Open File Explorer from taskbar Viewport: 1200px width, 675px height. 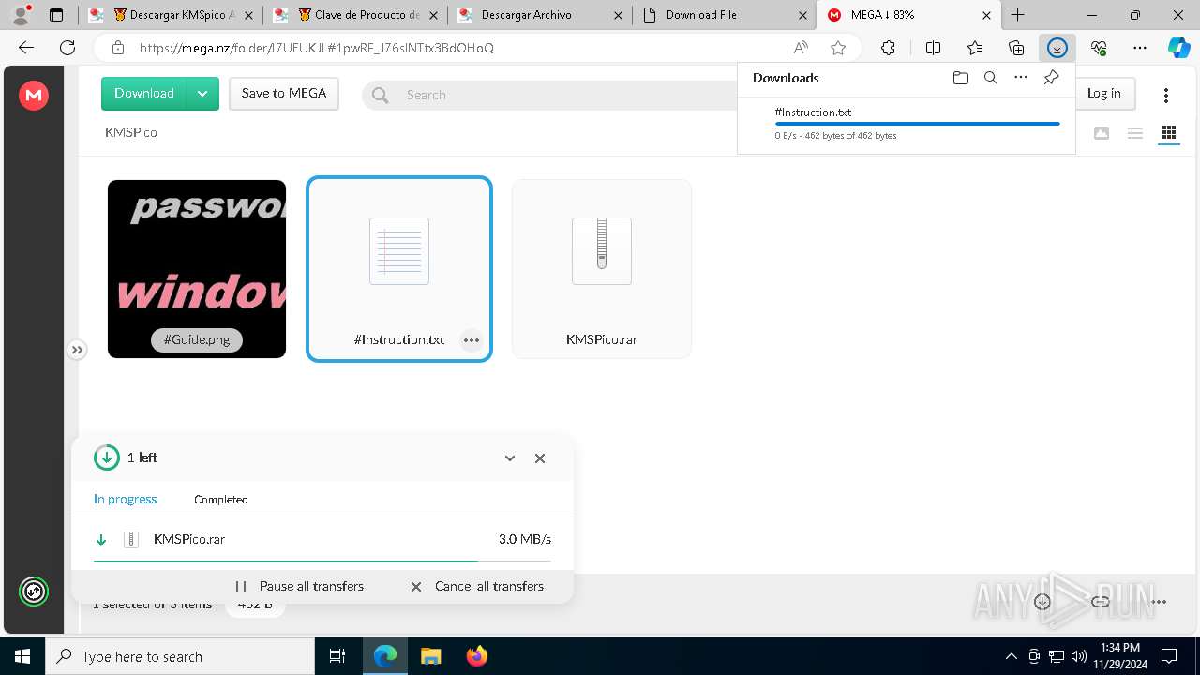431,656
